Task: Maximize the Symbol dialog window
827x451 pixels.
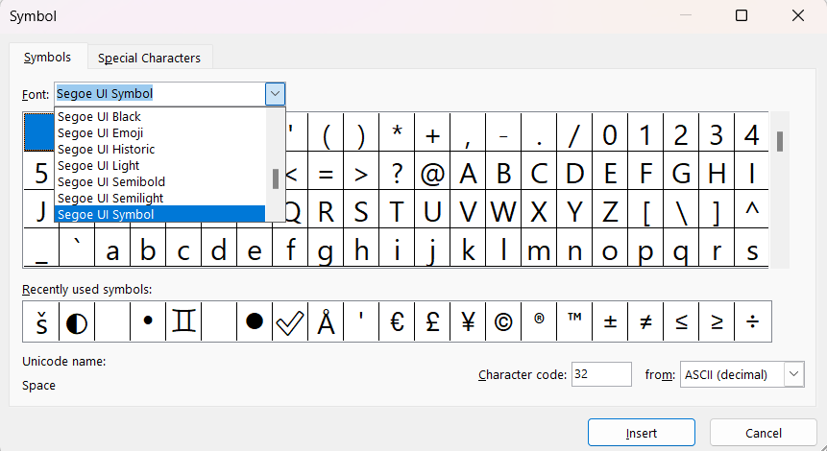Action: pyautogui.click(x=742, y=15)
